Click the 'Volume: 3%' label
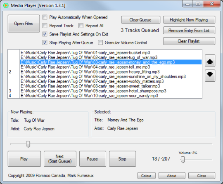Screen dimensions: 223x184 pos(188,153)
